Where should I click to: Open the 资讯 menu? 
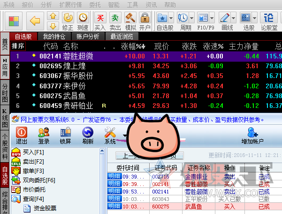click(x=151, y=5)
